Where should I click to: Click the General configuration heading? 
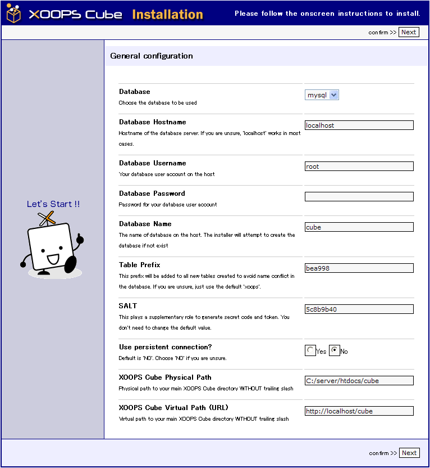point(152,56)
